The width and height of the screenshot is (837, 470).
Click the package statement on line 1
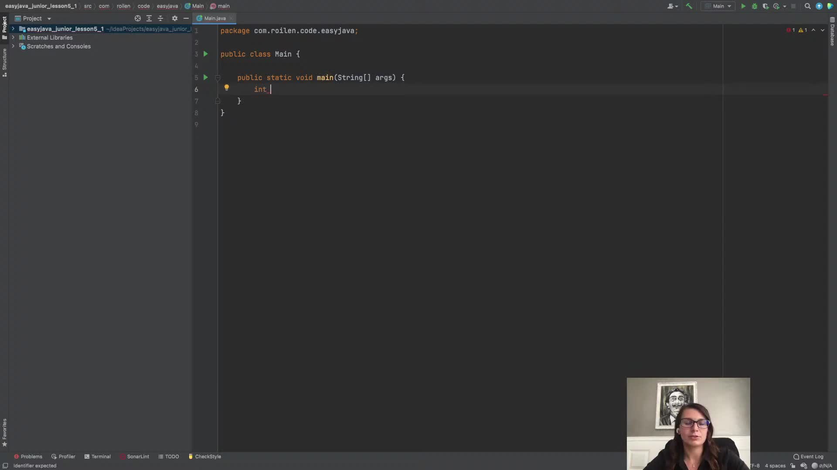pyautogui.click(x=289, y=31)
